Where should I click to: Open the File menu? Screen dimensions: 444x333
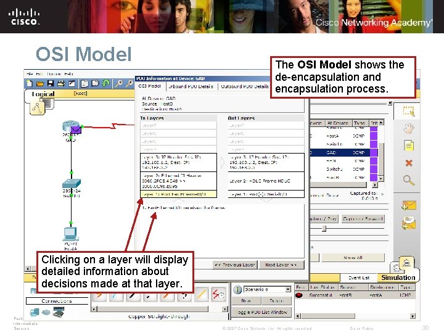tap(30, 74)
